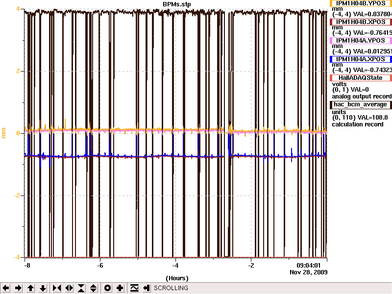The height and width of the screenshot is (294, 392).
Task: Click the 09:04:01 time label
Action: click(309, 266)
